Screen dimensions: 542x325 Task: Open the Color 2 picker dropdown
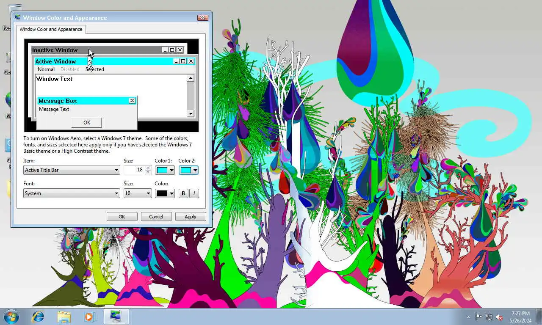[x=188, y=170]
